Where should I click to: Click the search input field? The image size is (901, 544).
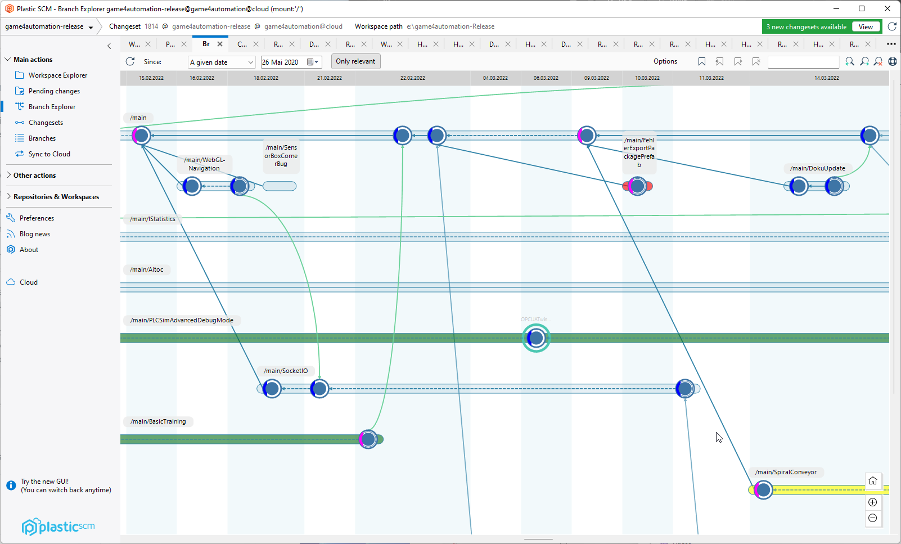[803, 62]
